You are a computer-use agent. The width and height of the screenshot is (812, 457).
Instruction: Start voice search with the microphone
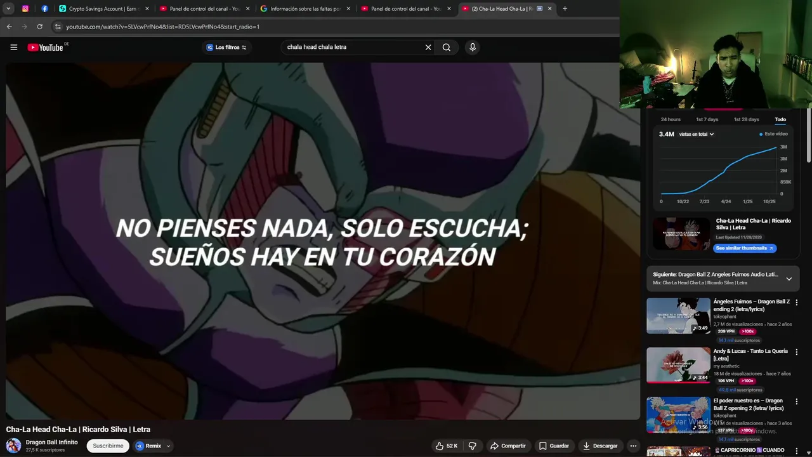pyautogui.click(x=472, y=47)
